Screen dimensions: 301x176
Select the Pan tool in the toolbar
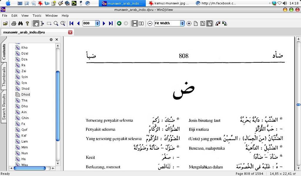coord(35,23)
